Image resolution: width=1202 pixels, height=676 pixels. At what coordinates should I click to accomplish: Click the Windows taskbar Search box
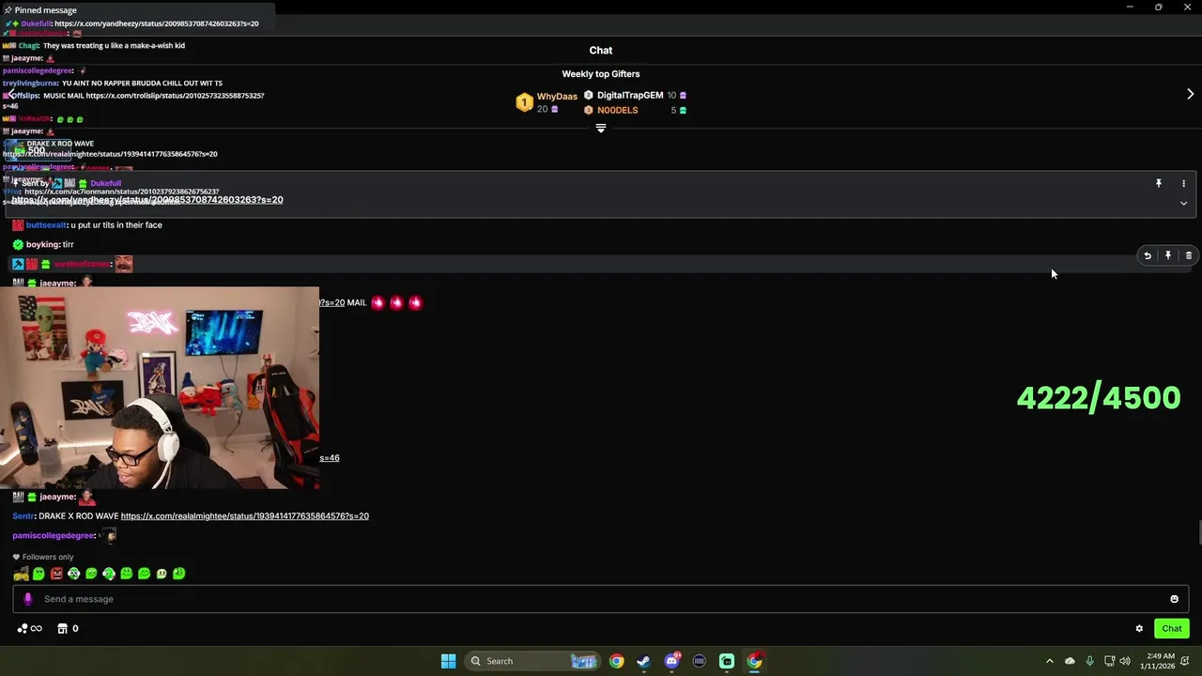tap(532, 661)
